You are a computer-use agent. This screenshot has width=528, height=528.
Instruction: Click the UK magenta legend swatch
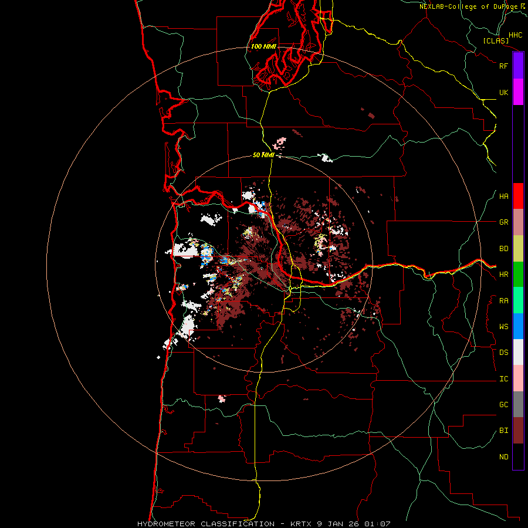click(x=518, y=92)
